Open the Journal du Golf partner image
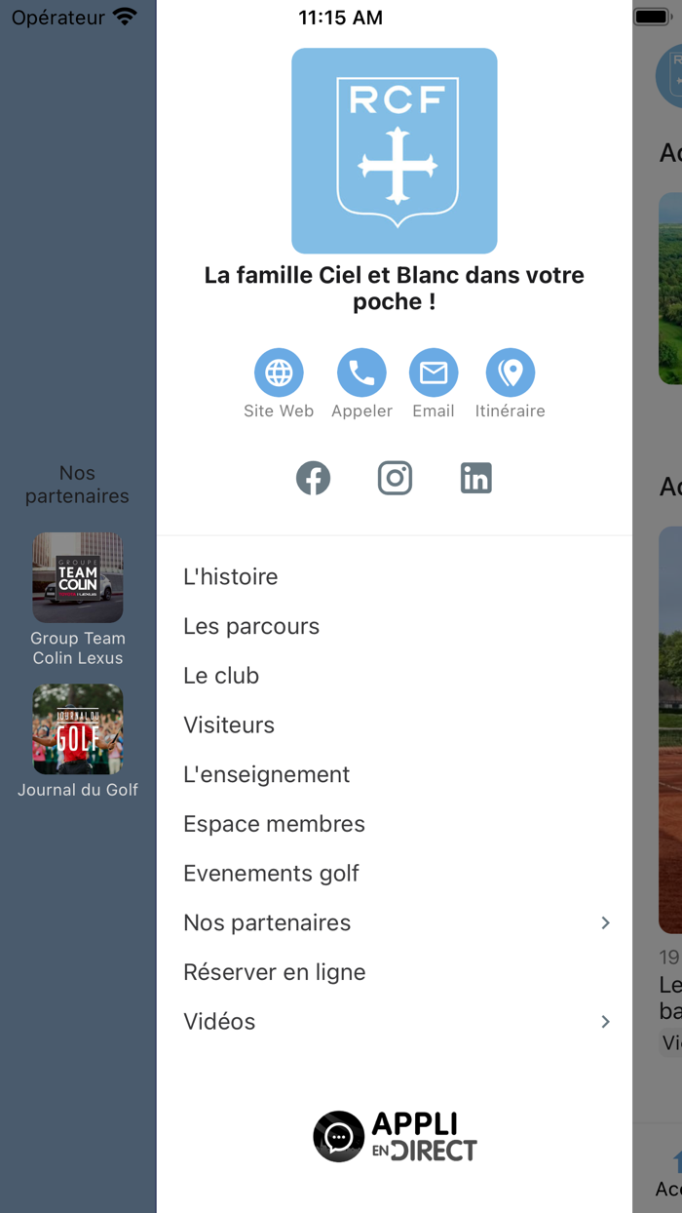This screenshot has height=1213, width=682. click(77, 729)
